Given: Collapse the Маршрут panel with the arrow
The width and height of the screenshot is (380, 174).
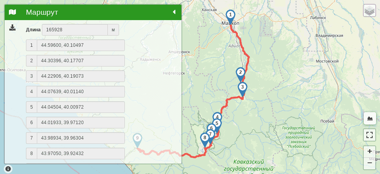Looking at the screenshot, I should coord(174,12).
